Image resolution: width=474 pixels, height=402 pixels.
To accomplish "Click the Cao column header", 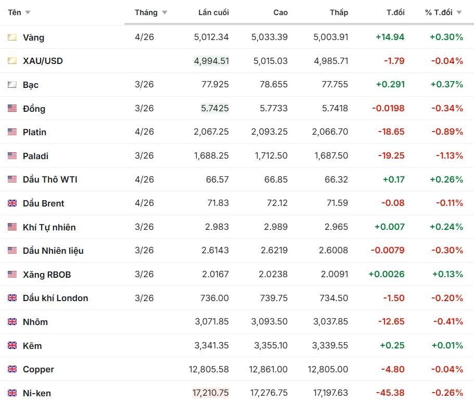I will [x=280, y=12].
